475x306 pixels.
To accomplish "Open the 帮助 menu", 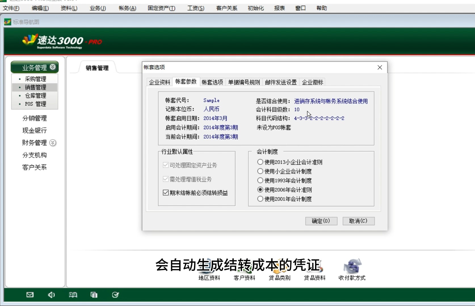I will (322, 8).
